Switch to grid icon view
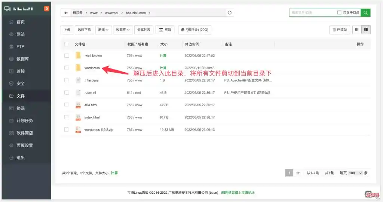The image size is (383, 202). tap(356, 30)
